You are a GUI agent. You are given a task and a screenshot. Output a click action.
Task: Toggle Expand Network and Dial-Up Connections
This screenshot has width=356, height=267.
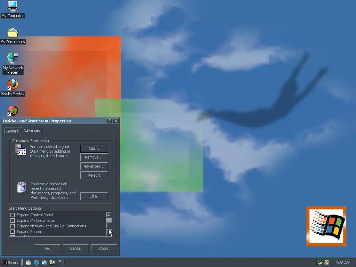pyautogui.click(x=13, y=226)
